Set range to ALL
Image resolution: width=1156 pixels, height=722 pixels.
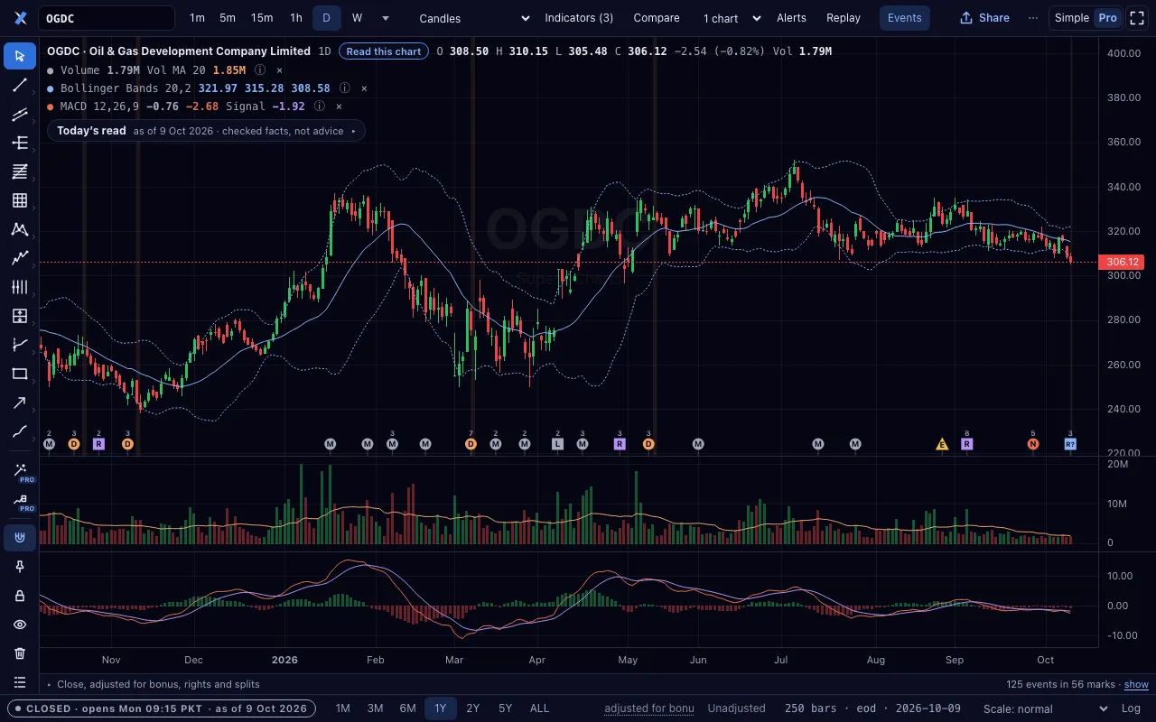(x=539, y=708)
